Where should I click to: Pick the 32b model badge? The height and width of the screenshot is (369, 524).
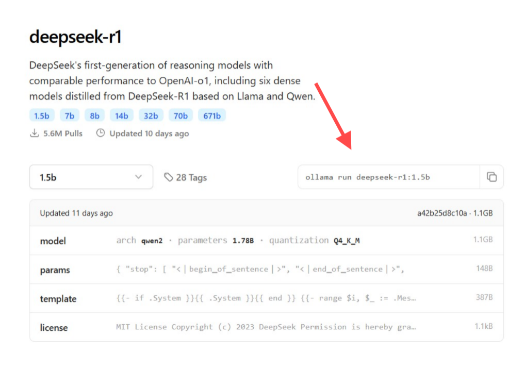pos(151,115)
